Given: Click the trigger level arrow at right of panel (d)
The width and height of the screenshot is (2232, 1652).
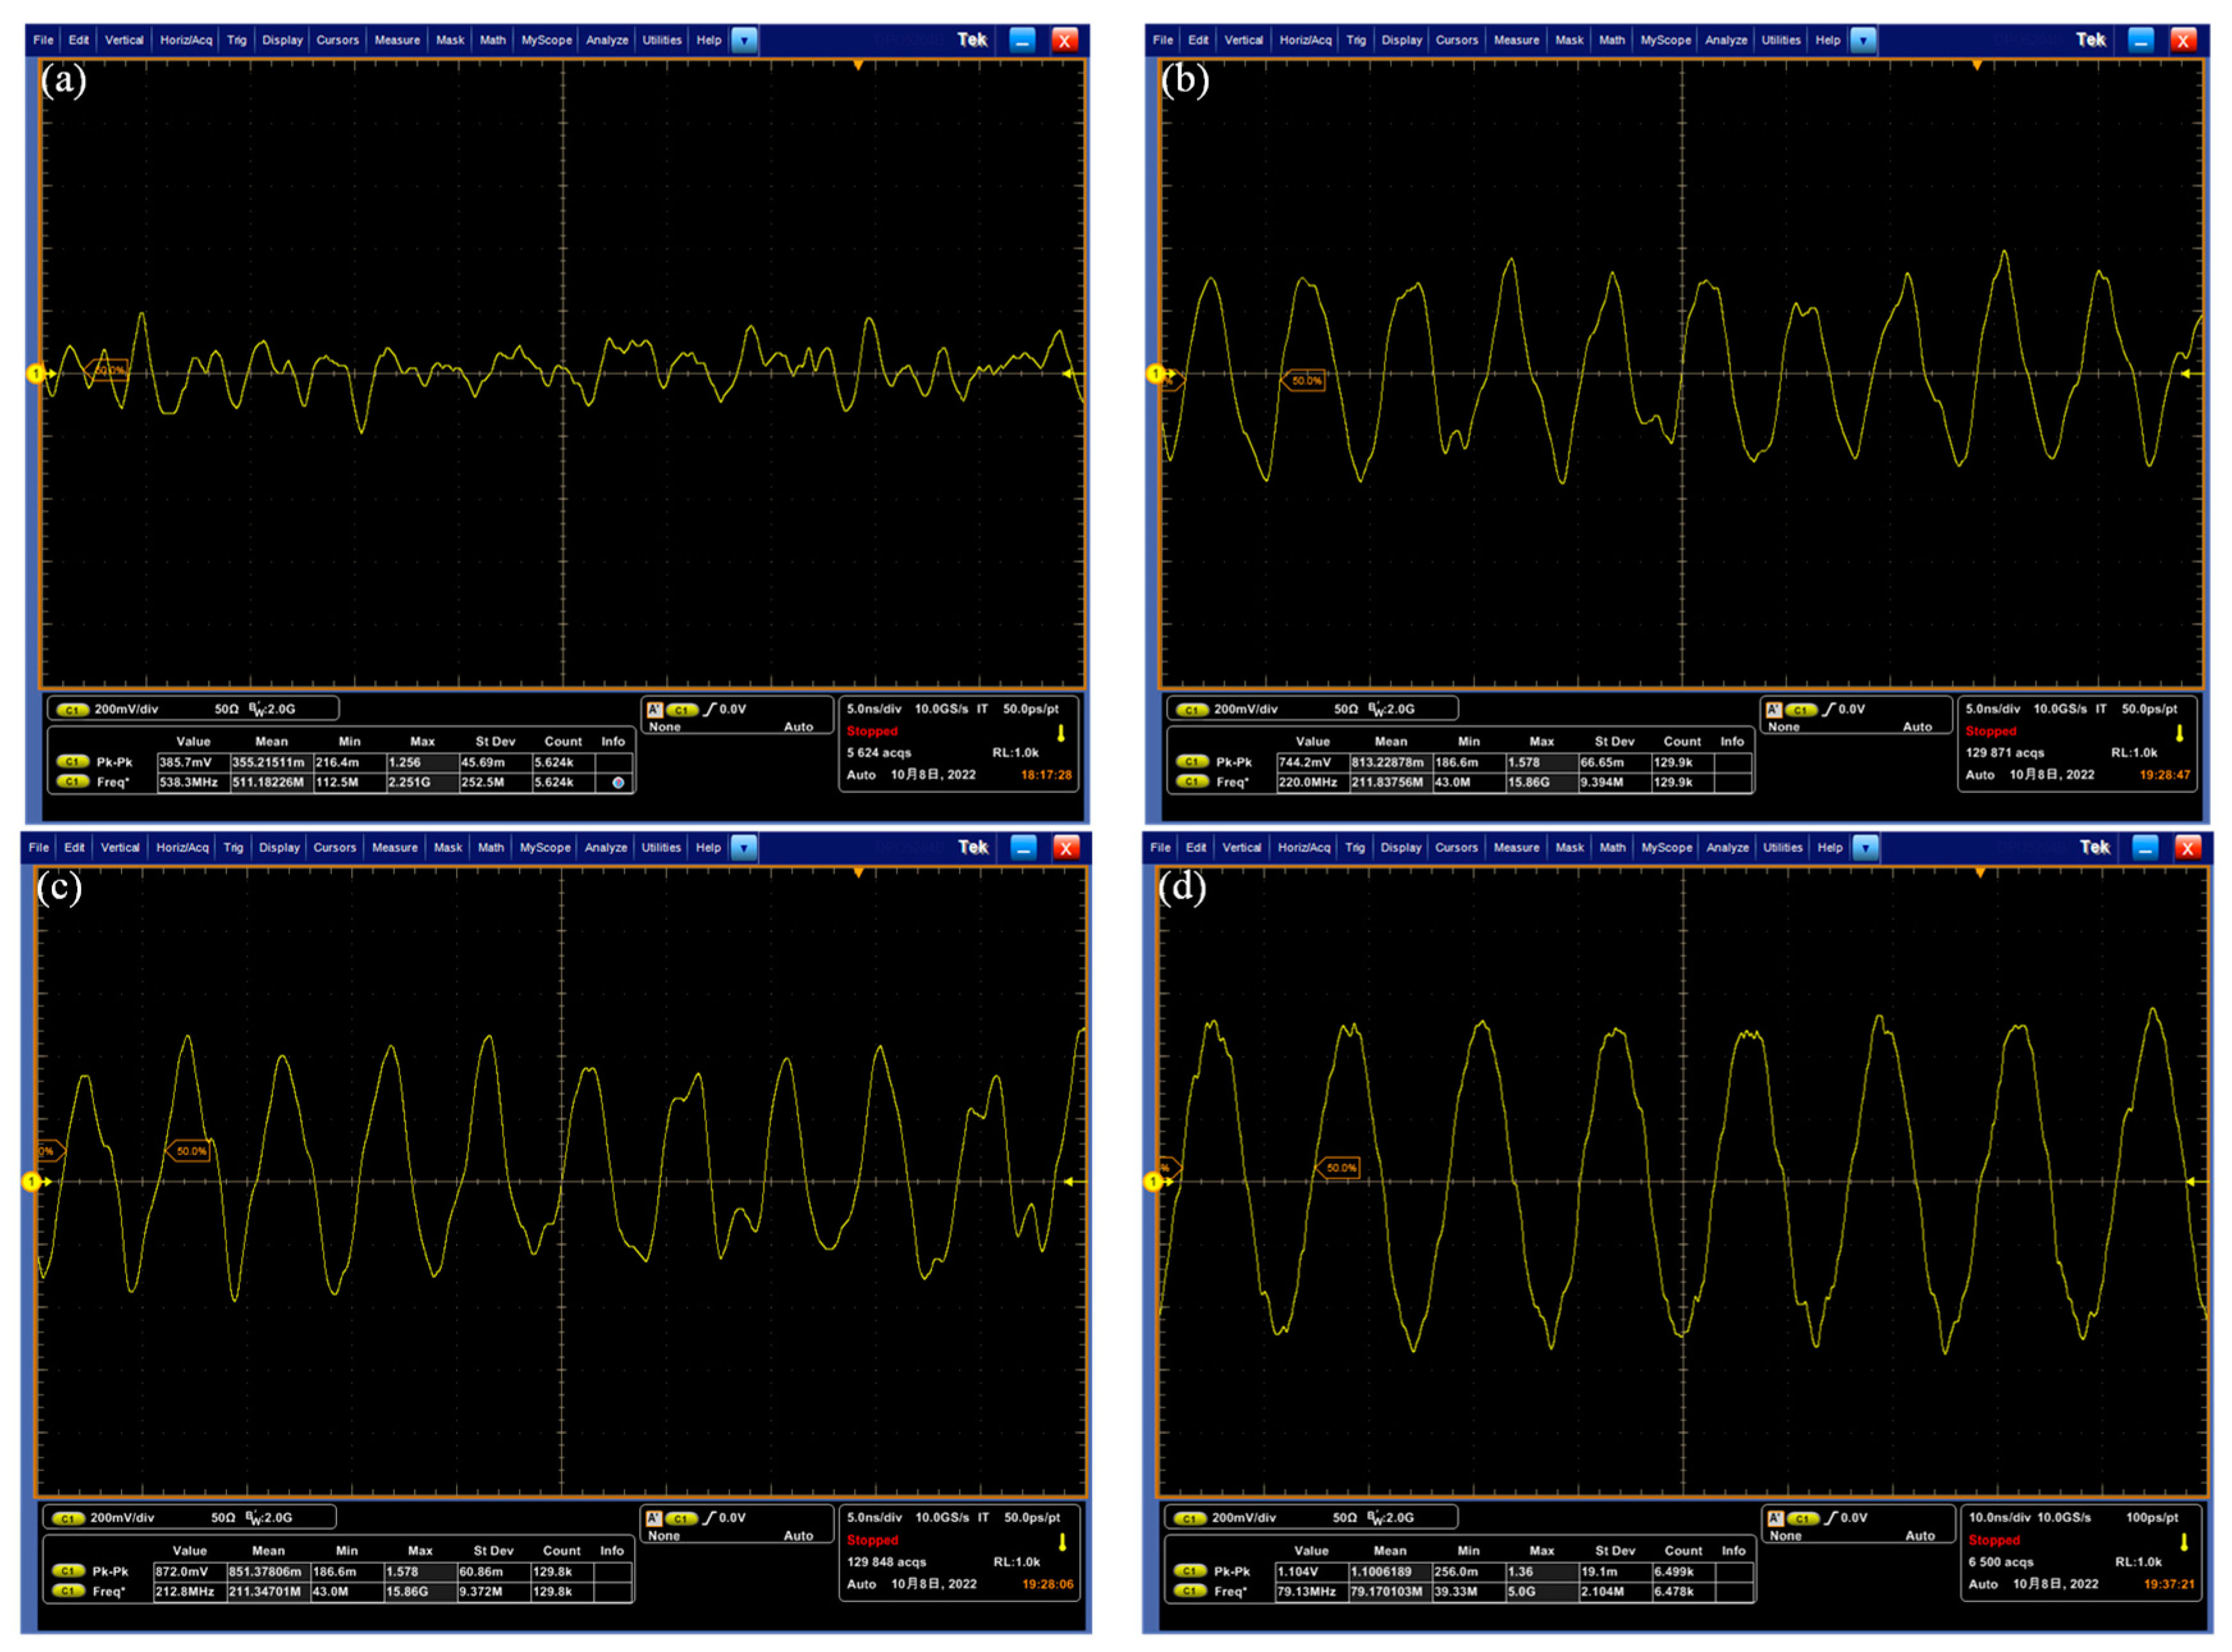Looking at the screenshot, I should (2190, 1182).
